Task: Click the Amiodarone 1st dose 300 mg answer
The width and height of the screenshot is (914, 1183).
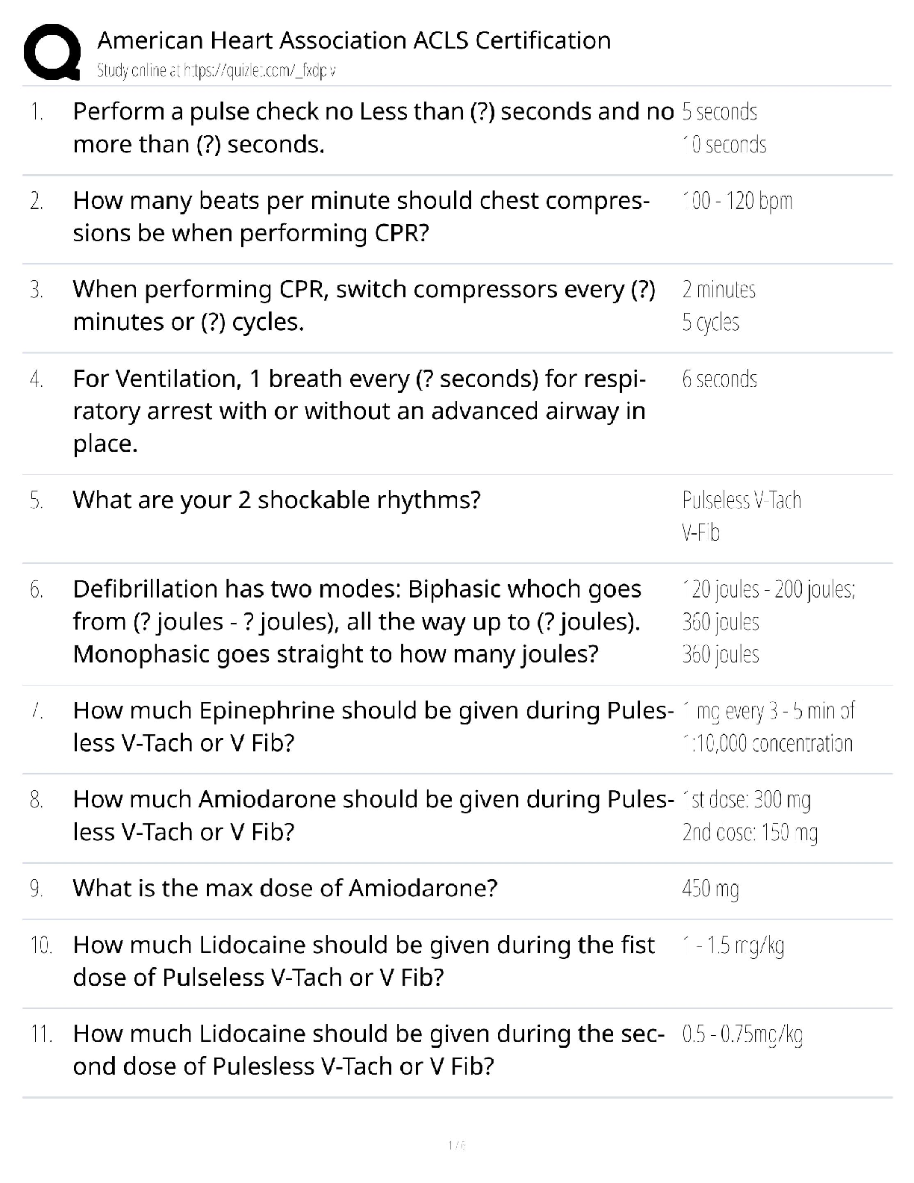Action: pos(746,800)
